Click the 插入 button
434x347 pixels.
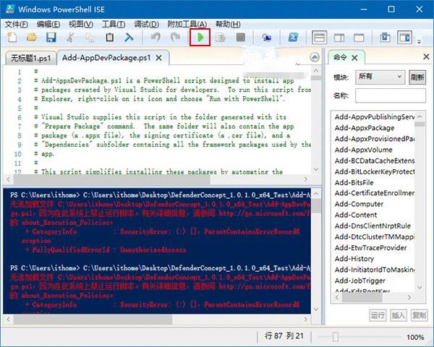pos(399,315)
